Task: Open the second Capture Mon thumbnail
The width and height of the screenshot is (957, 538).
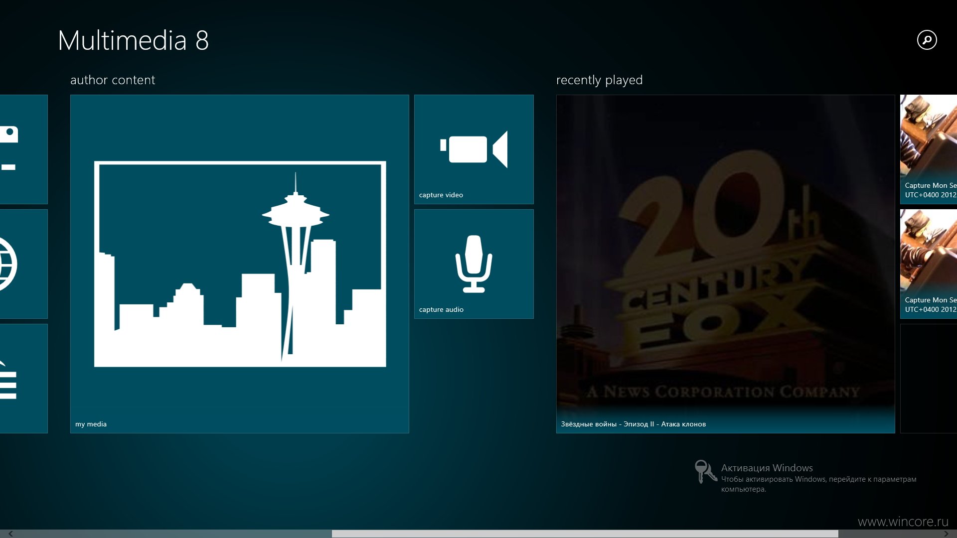Action: click(x=929, y=264)
